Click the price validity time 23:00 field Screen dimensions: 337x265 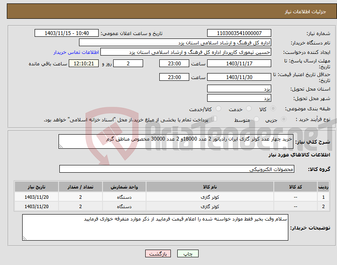[174, 77]
